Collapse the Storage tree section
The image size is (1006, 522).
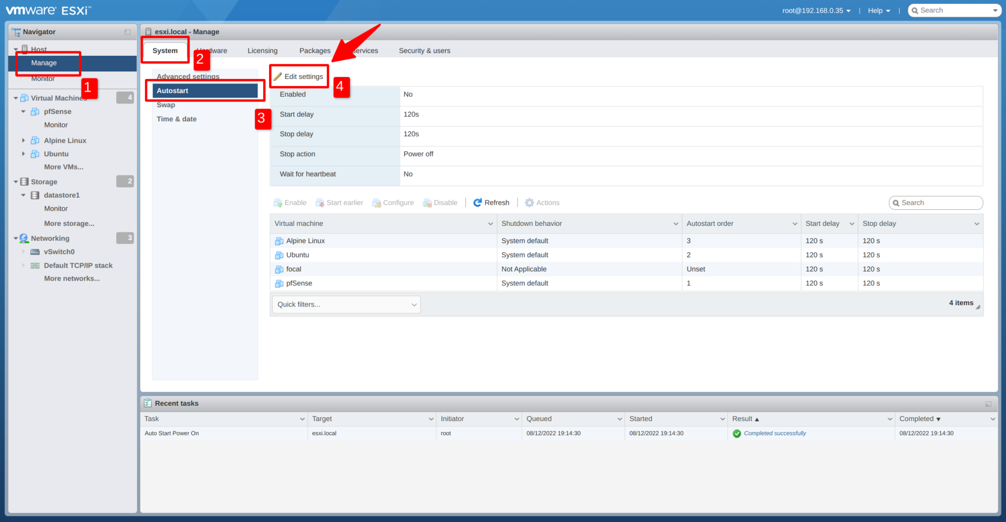(x=16, y=182)
